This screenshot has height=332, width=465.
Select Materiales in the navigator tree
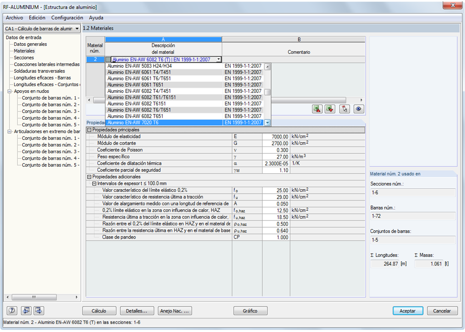tap(25, 51)
